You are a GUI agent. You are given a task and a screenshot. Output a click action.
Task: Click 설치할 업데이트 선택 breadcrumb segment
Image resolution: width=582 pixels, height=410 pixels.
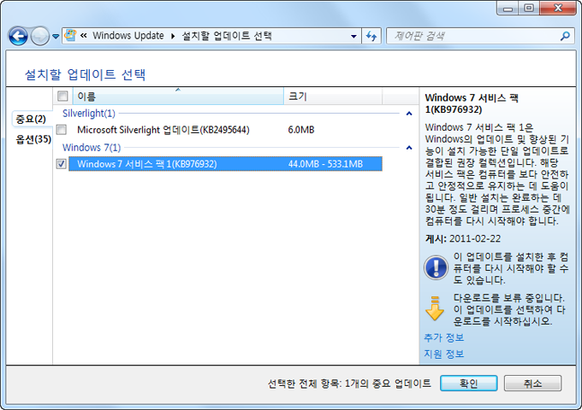[227, 36]
